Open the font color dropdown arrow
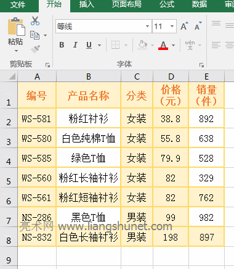The image size is (234, 269). click(174, 45)
